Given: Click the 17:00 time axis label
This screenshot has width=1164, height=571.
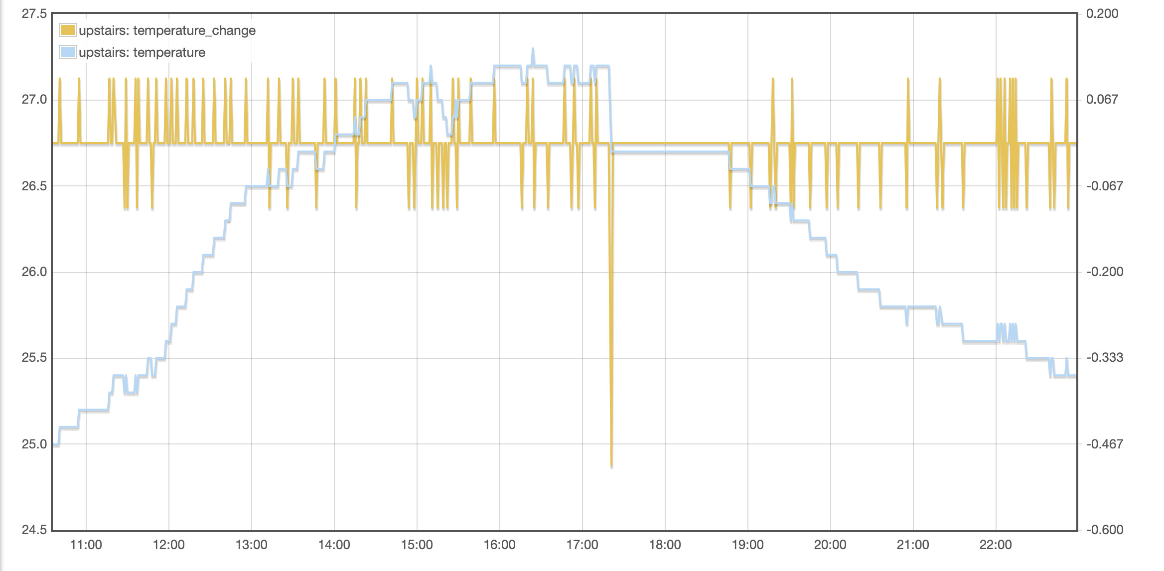Looking at the screenshot, I should 582,545.
